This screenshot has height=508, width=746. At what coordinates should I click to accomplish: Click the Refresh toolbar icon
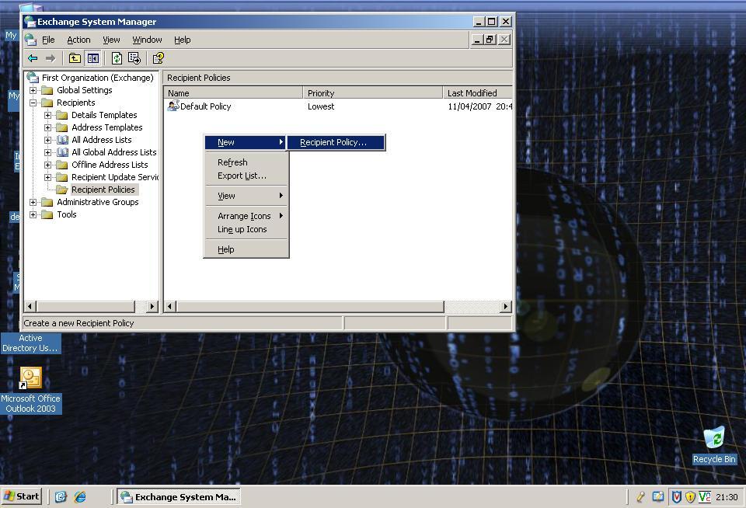point(117,58)
